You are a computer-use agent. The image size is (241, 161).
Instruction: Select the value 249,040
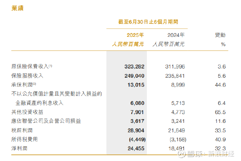coord(135,76)
